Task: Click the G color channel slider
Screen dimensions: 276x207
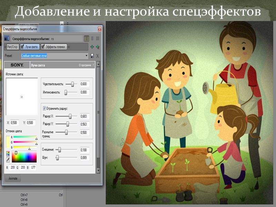Action: pyautogui.click(x=25, y=142)
